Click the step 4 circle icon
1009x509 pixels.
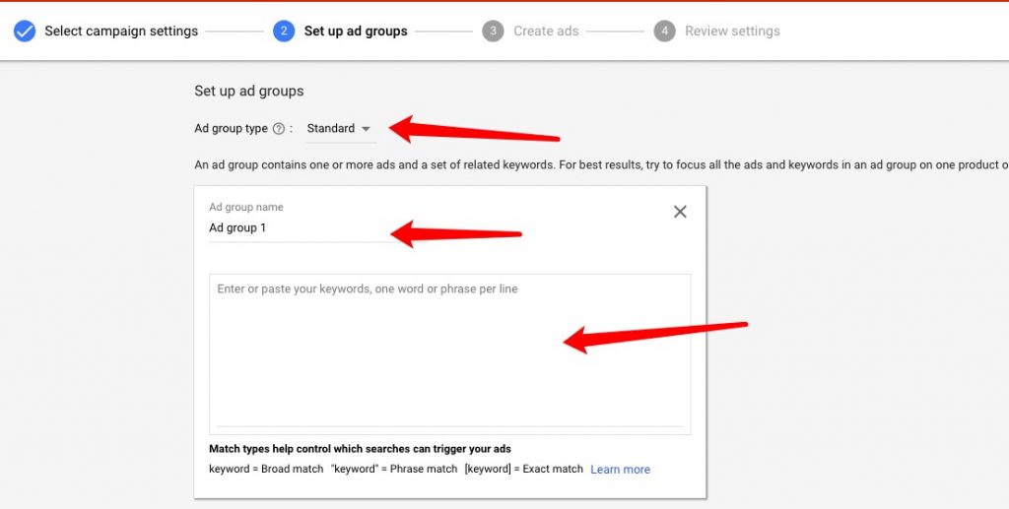point(665,31)
